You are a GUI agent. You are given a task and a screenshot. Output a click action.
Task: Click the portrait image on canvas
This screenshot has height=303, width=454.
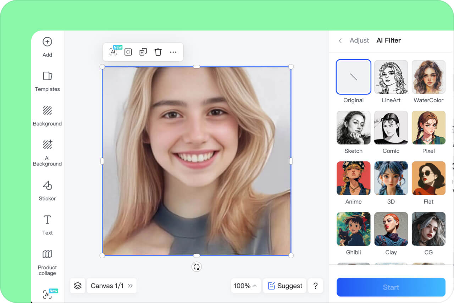coord(196,161)
